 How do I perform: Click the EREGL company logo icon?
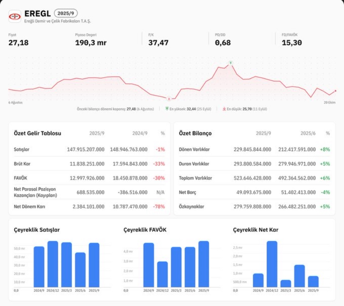pos(15,16)
